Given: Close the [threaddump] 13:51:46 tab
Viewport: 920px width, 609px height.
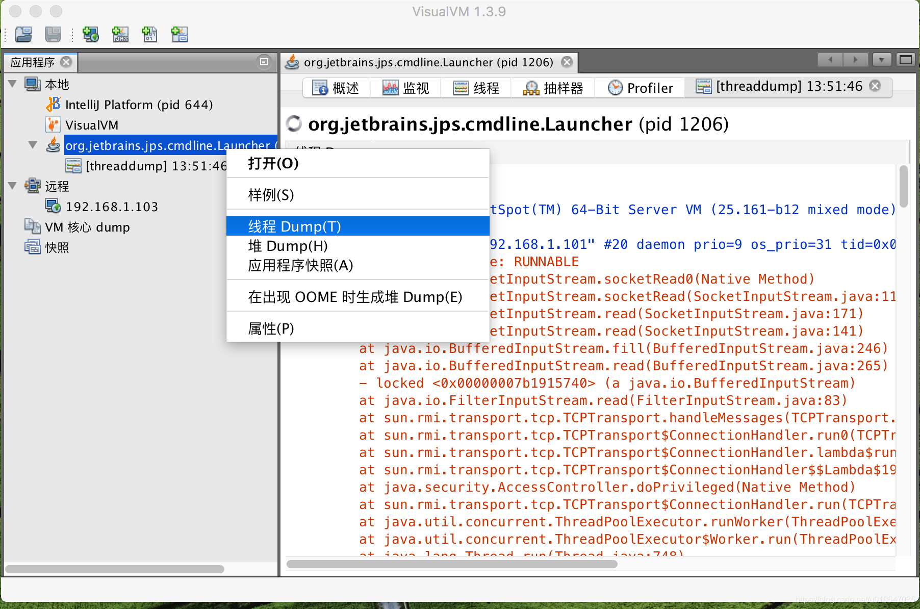Looking at the screenshot, I should pos(875,86).
